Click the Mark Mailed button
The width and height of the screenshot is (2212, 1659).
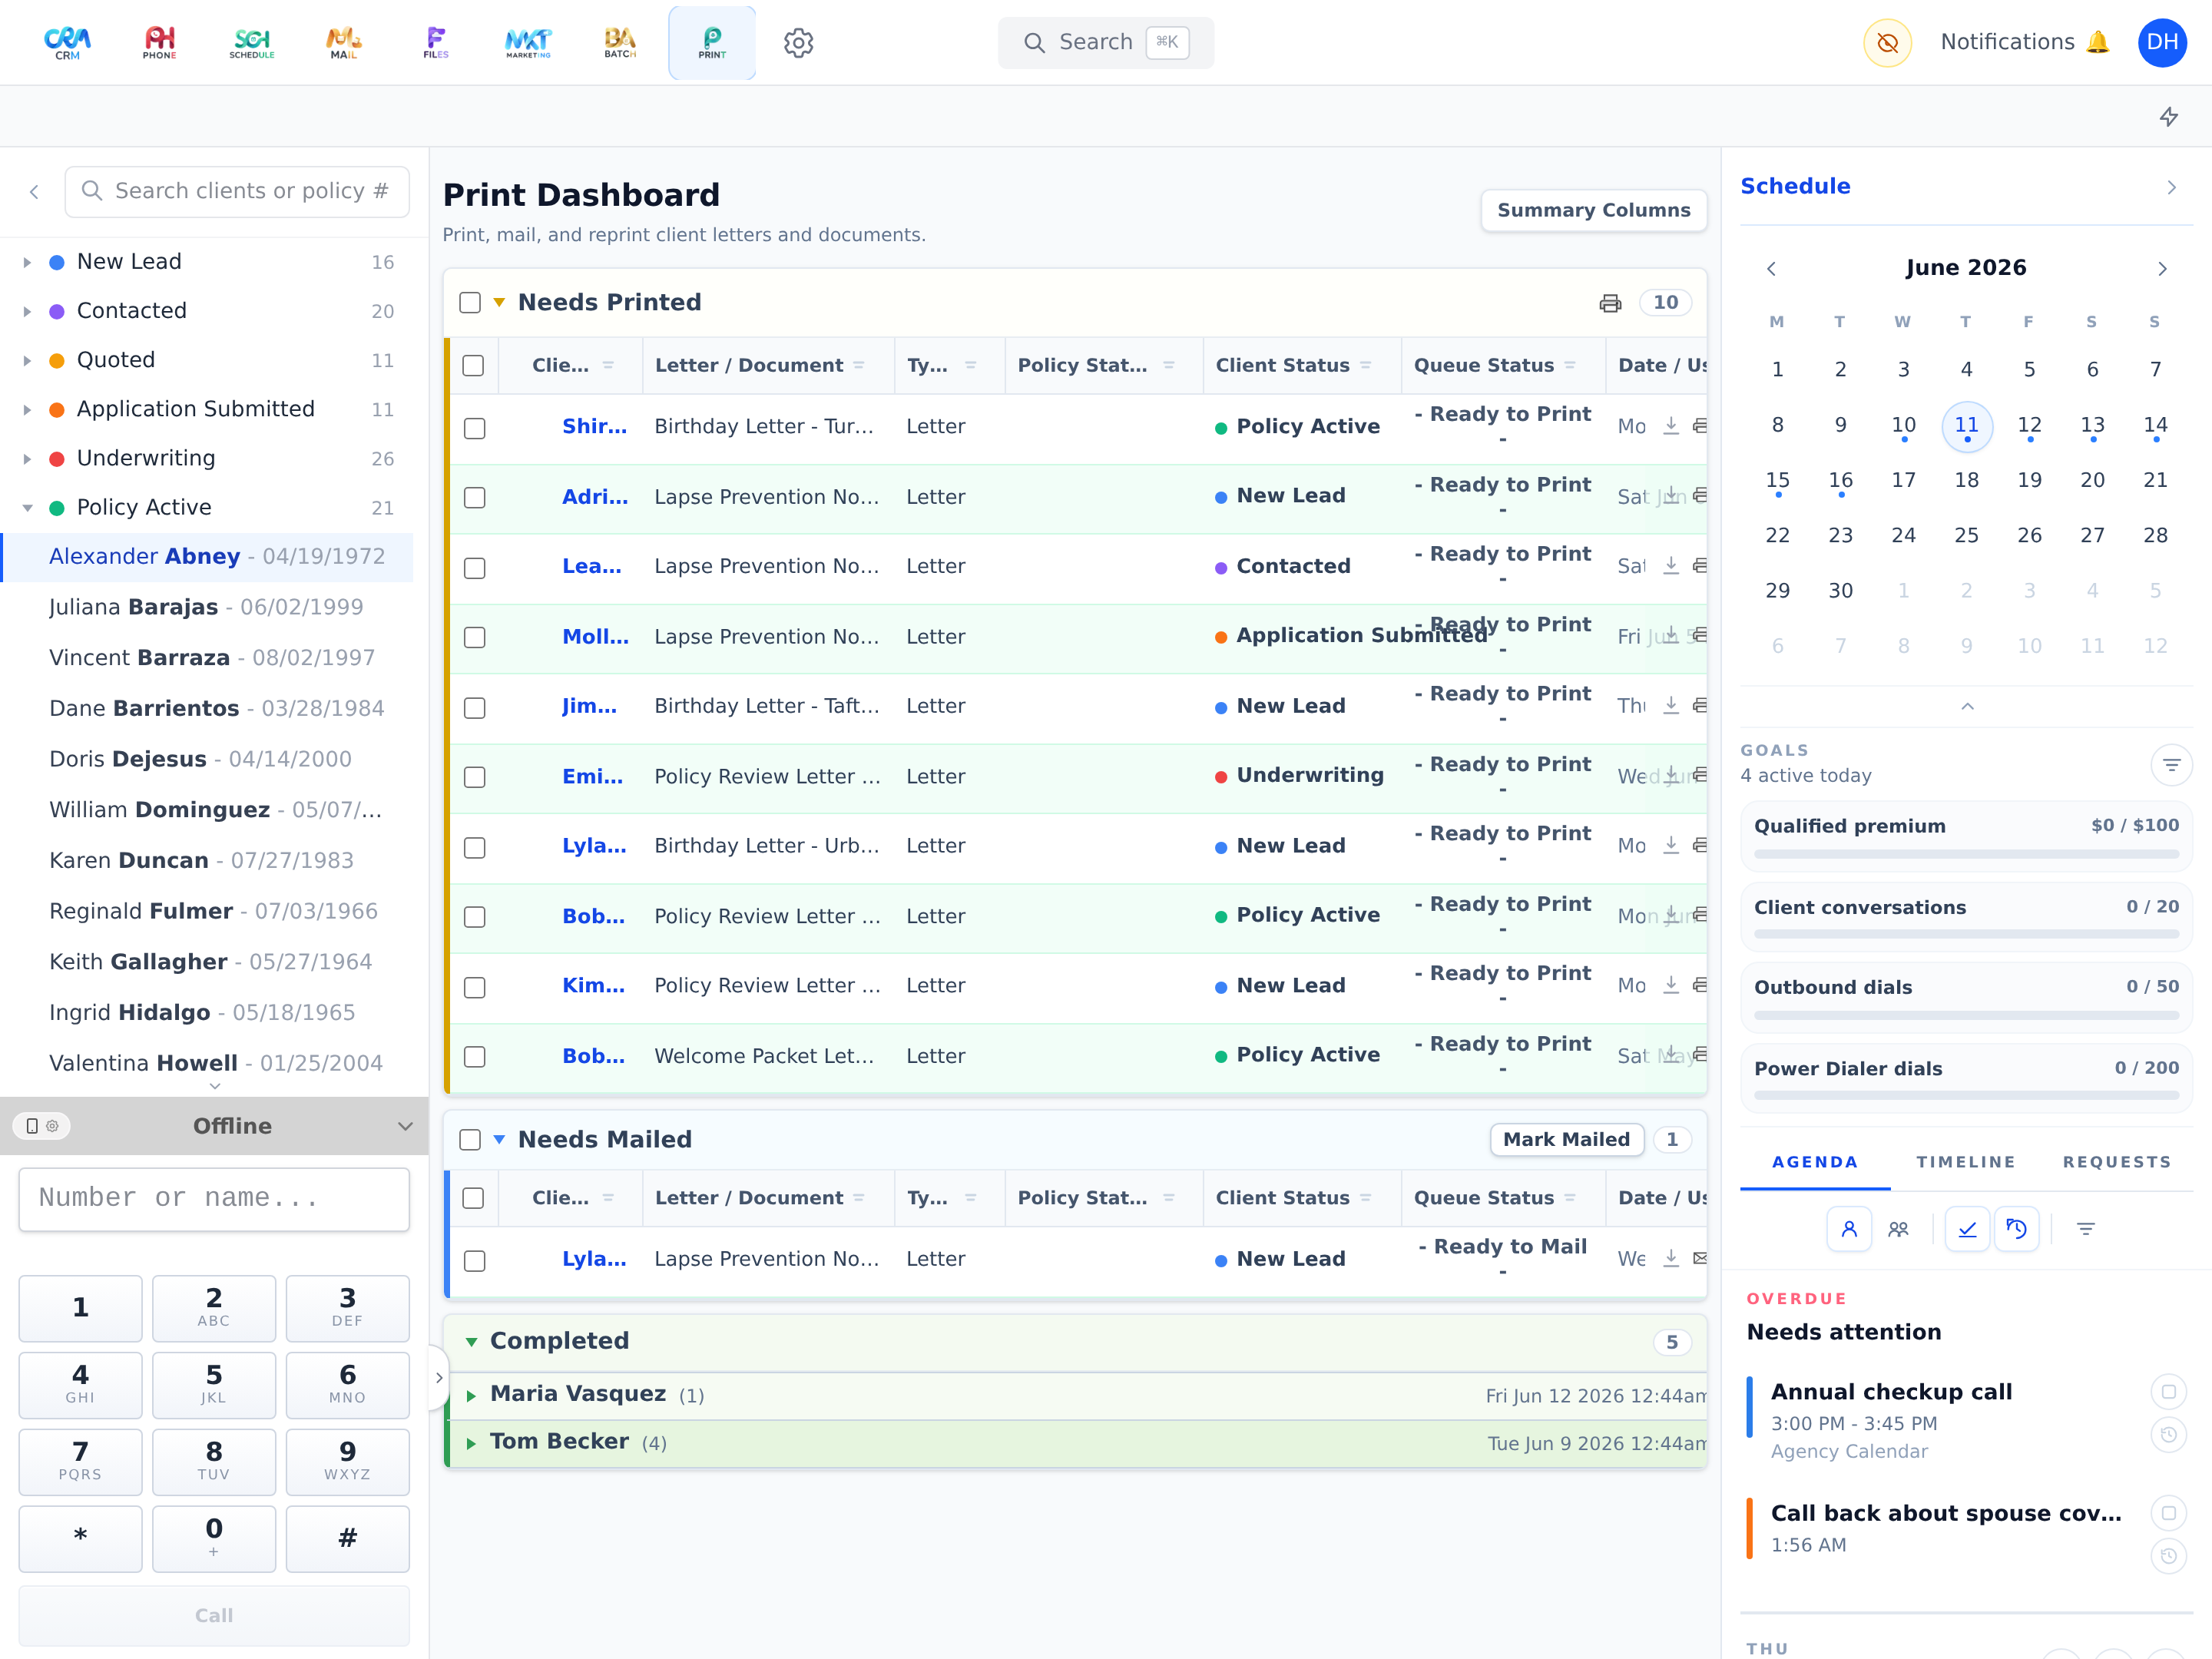1566,1140
